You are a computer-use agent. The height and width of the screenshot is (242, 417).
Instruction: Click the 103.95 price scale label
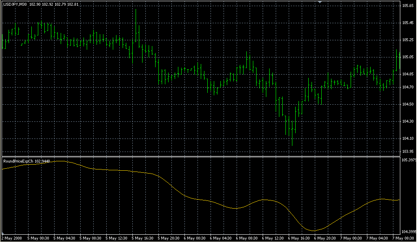click(x=408, y=151)
